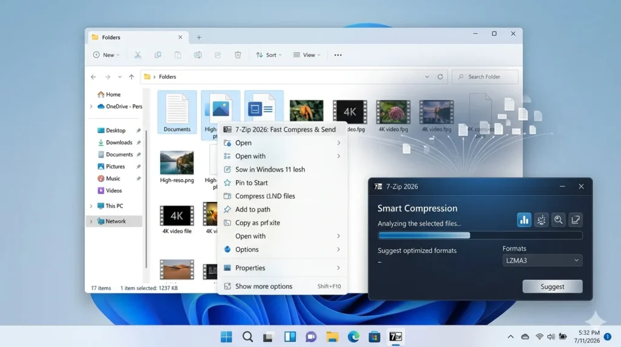Viewport: 621px width, 347px height.
Task: Go up one folder level arrow
Action: point(132,77)
